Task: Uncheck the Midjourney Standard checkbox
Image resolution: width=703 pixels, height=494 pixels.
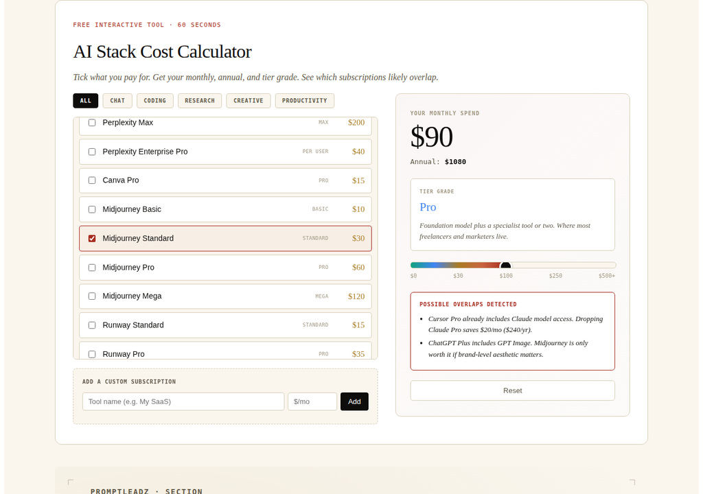Action: [x=92, y=239]
